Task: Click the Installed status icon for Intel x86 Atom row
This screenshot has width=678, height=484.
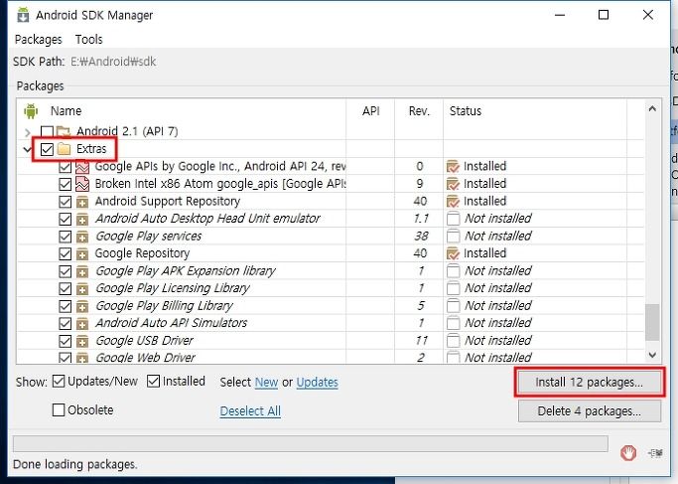Action: point(453,184)
